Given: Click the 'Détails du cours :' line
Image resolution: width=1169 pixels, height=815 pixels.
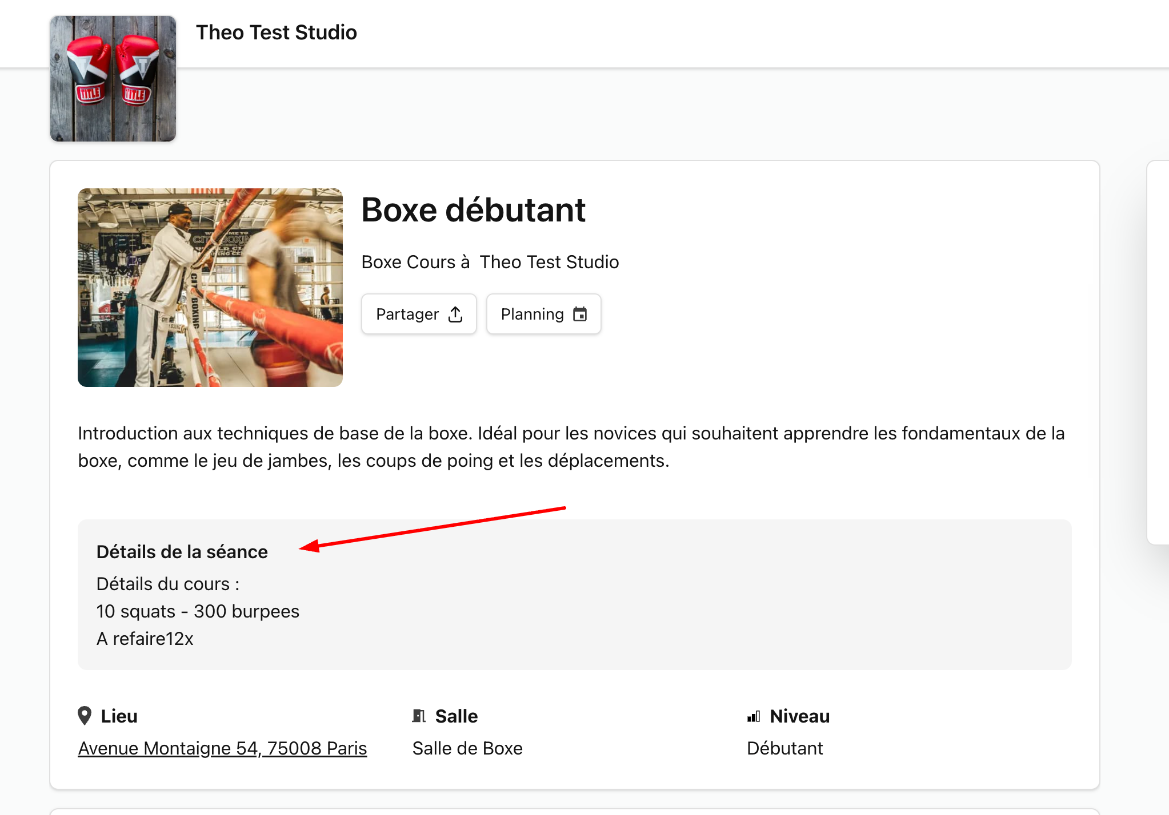Looking at the screenshot, I should coord(168,584).
